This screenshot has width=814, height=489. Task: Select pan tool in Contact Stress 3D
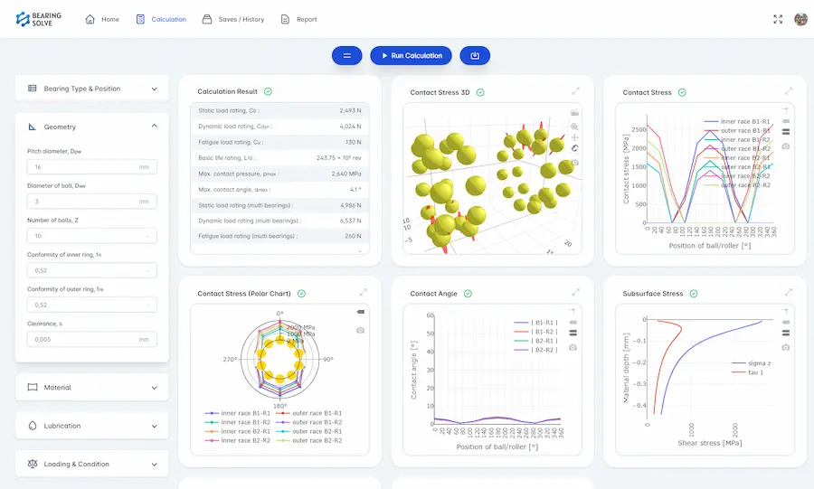574,137
